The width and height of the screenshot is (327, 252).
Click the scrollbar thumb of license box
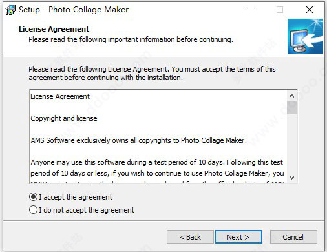pyautogui.click(x=291, y=107)
